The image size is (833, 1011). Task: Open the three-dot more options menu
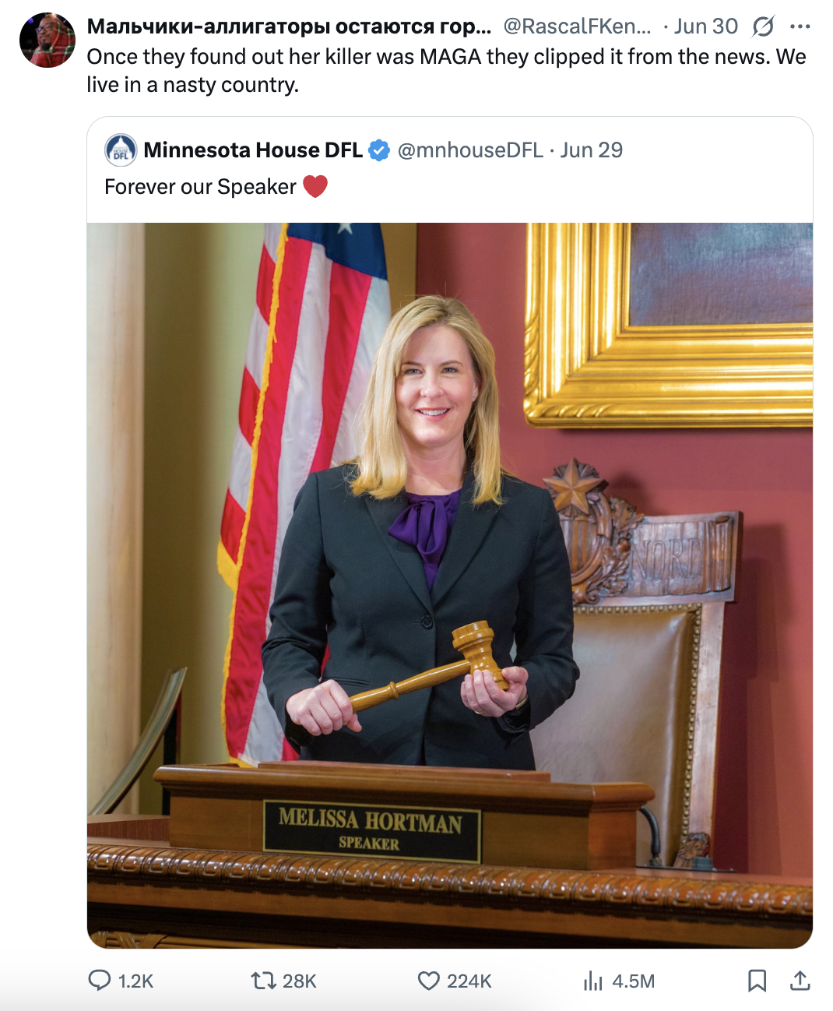(800, 26)
